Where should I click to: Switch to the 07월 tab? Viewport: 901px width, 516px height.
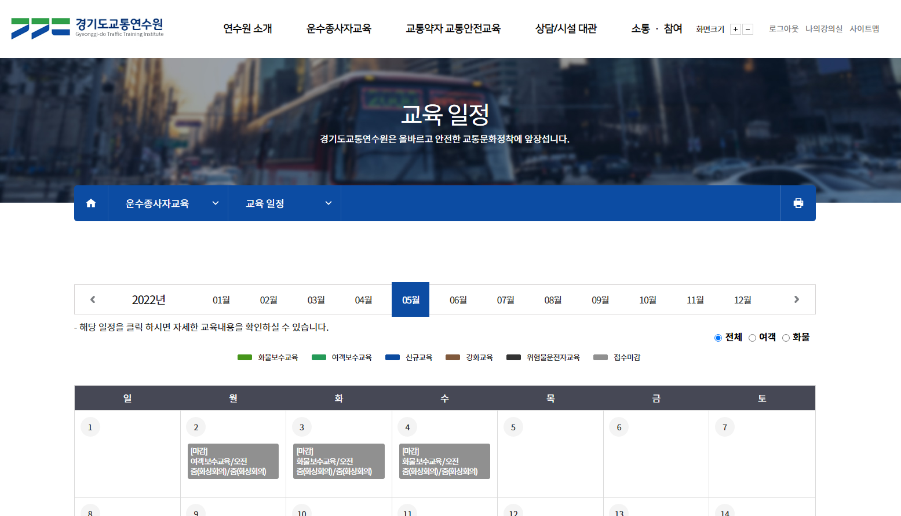[505, 299]
